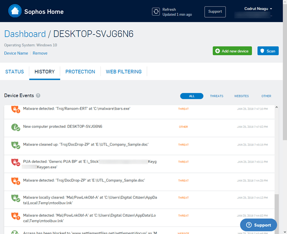Show only OTHER events
Viewport: 287px width, 234px height.
pos(266,96)
